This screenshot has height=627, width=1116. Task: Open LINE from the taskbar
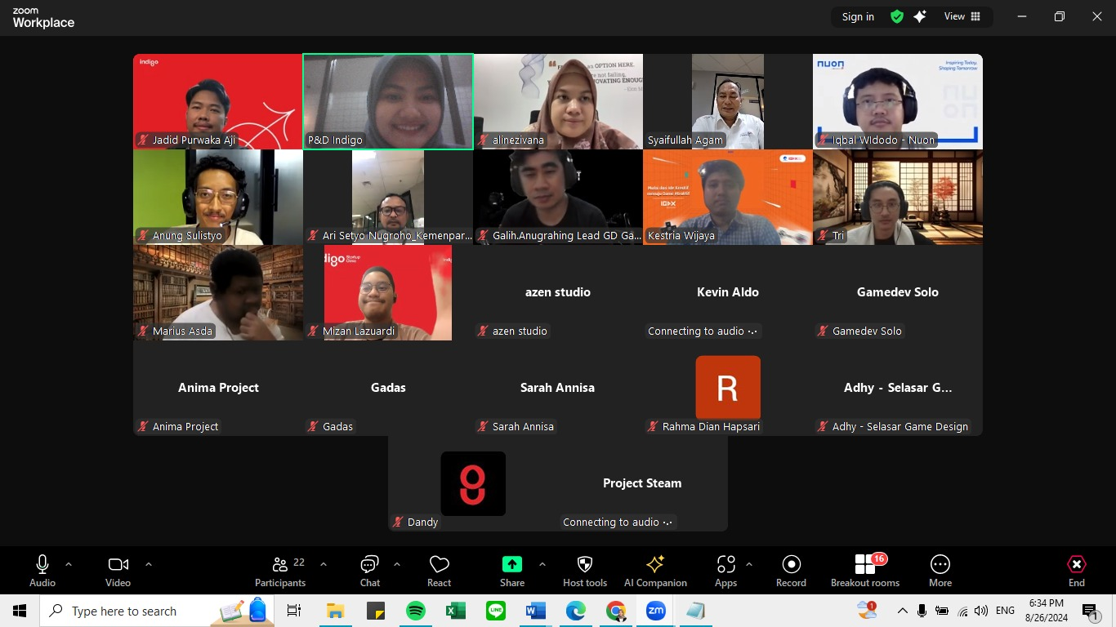[496, 611]
